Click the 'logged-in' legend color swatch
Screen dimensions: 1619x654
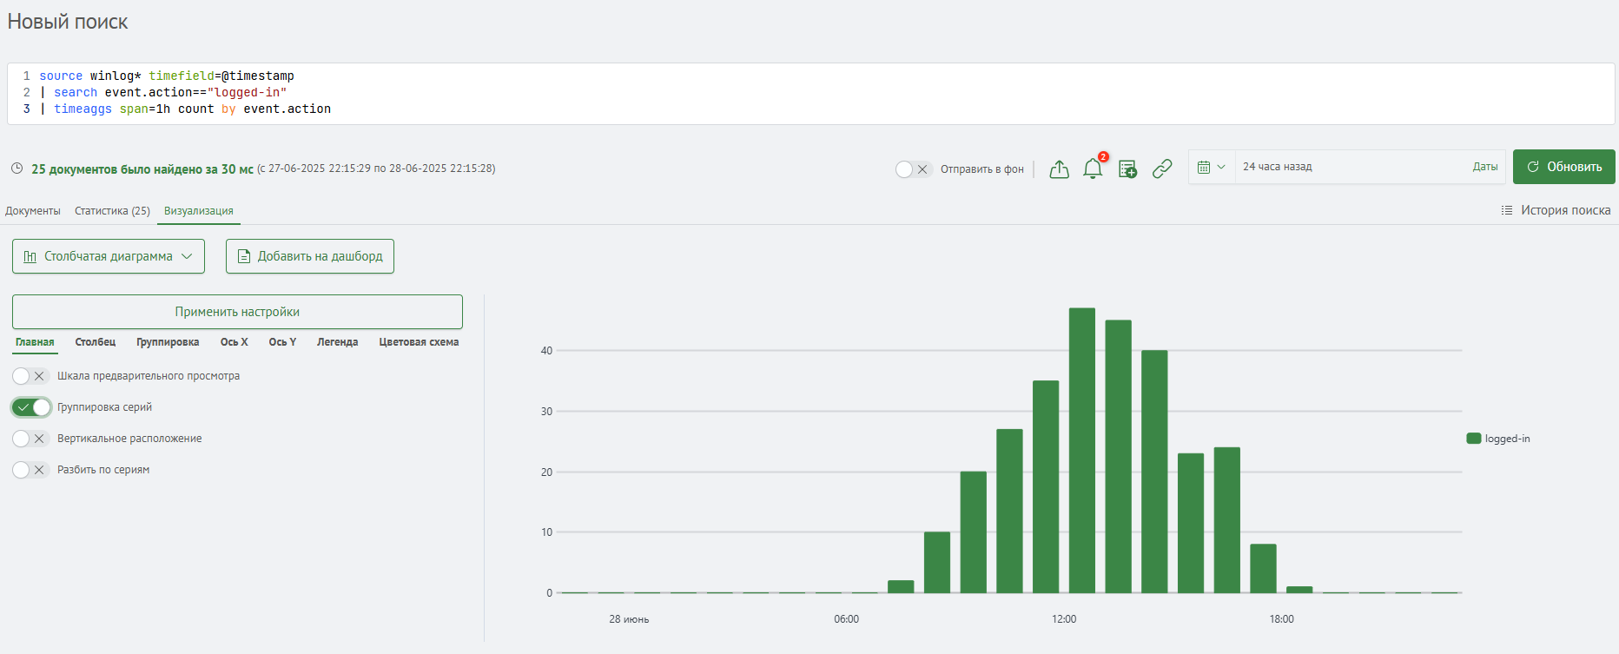[x=1473, y=439]
